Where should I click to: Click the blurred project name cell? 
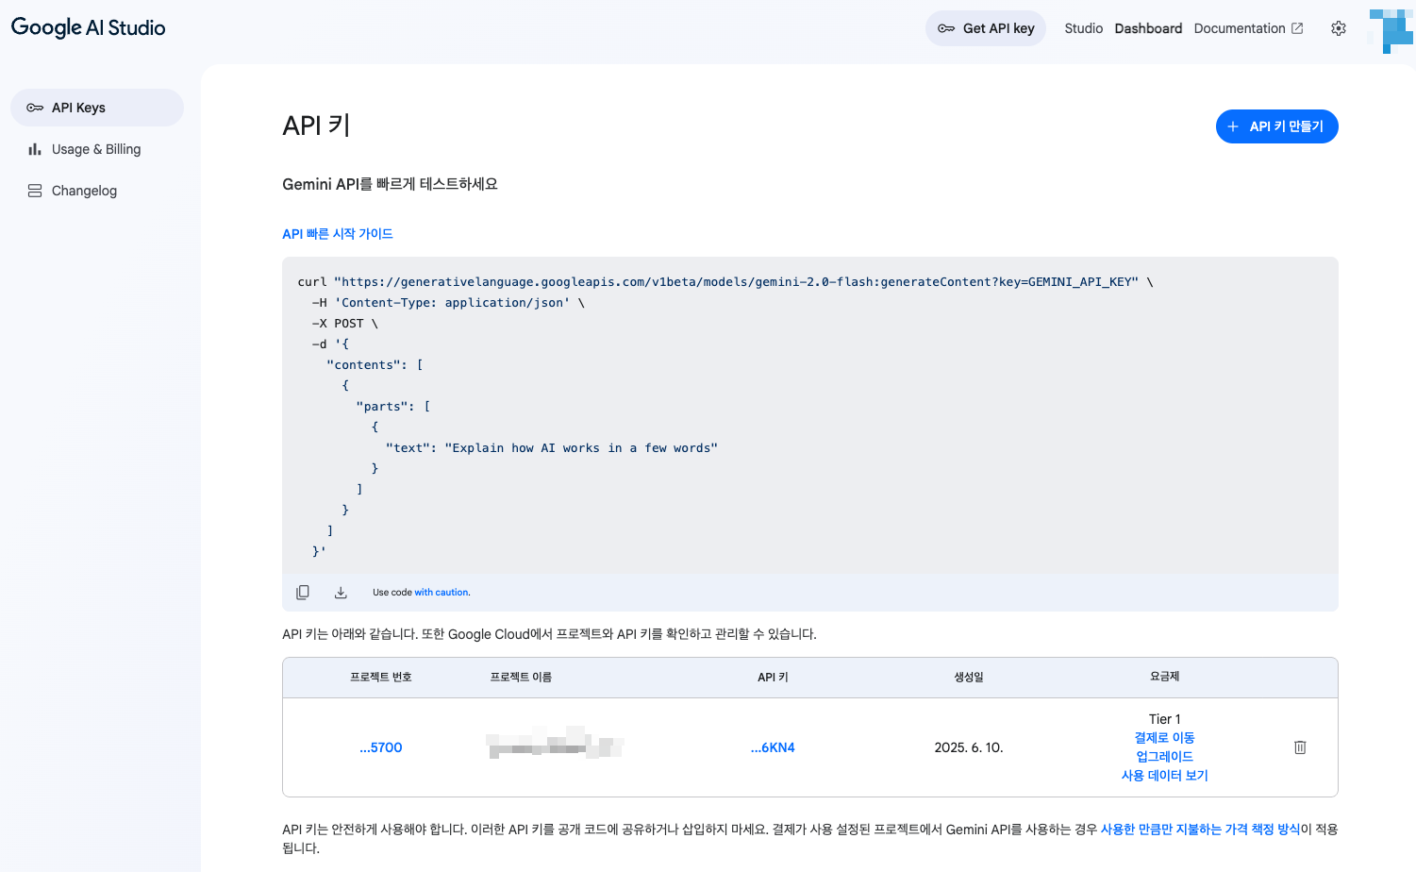click(x=555, y=744)
